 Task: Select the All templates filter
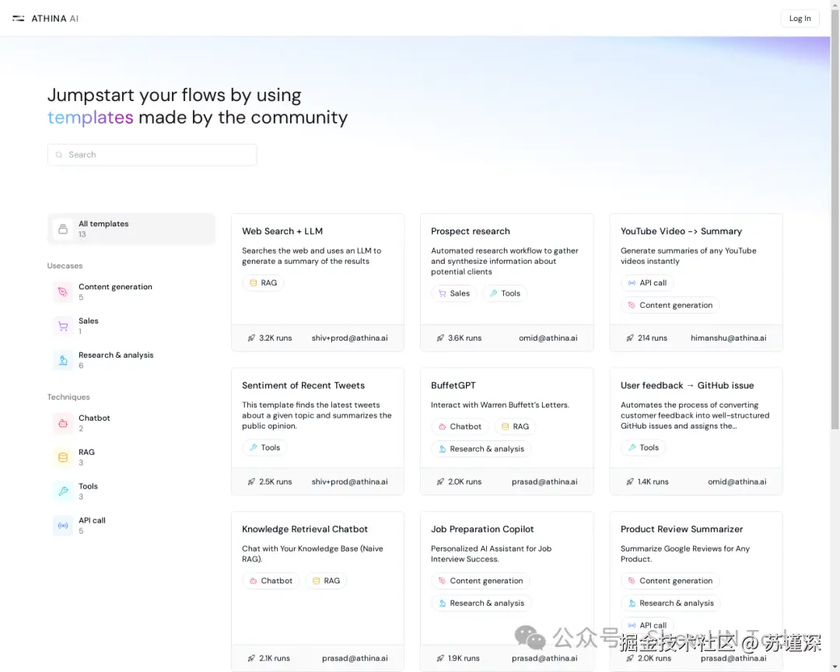click(131, 229)
